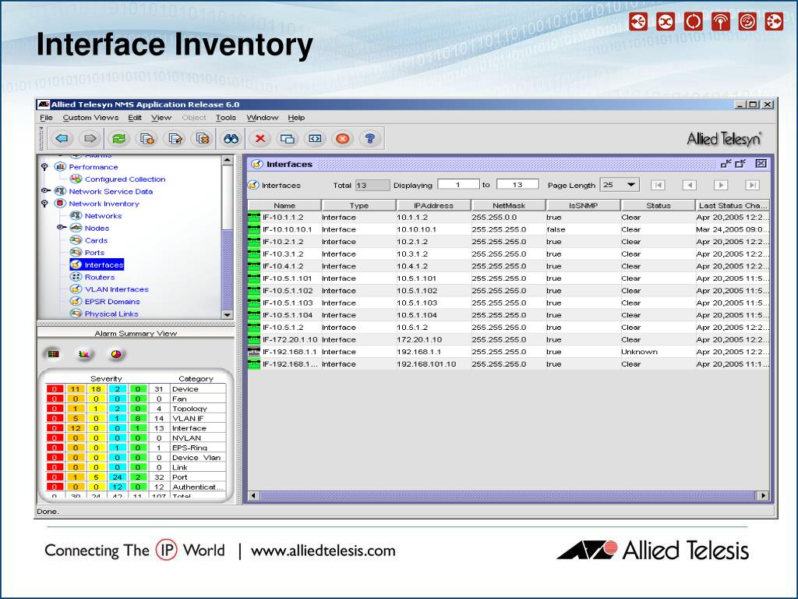Viewport: 798px width, 599px height.
Task: Click the binoculars Search toolbar icon
Action: 231,138
